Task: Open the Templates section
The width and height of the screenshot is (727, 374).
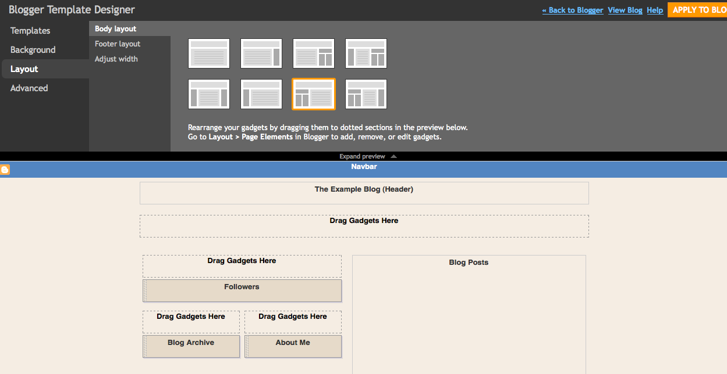Action: pyautogui.click(x=30, y=31)
